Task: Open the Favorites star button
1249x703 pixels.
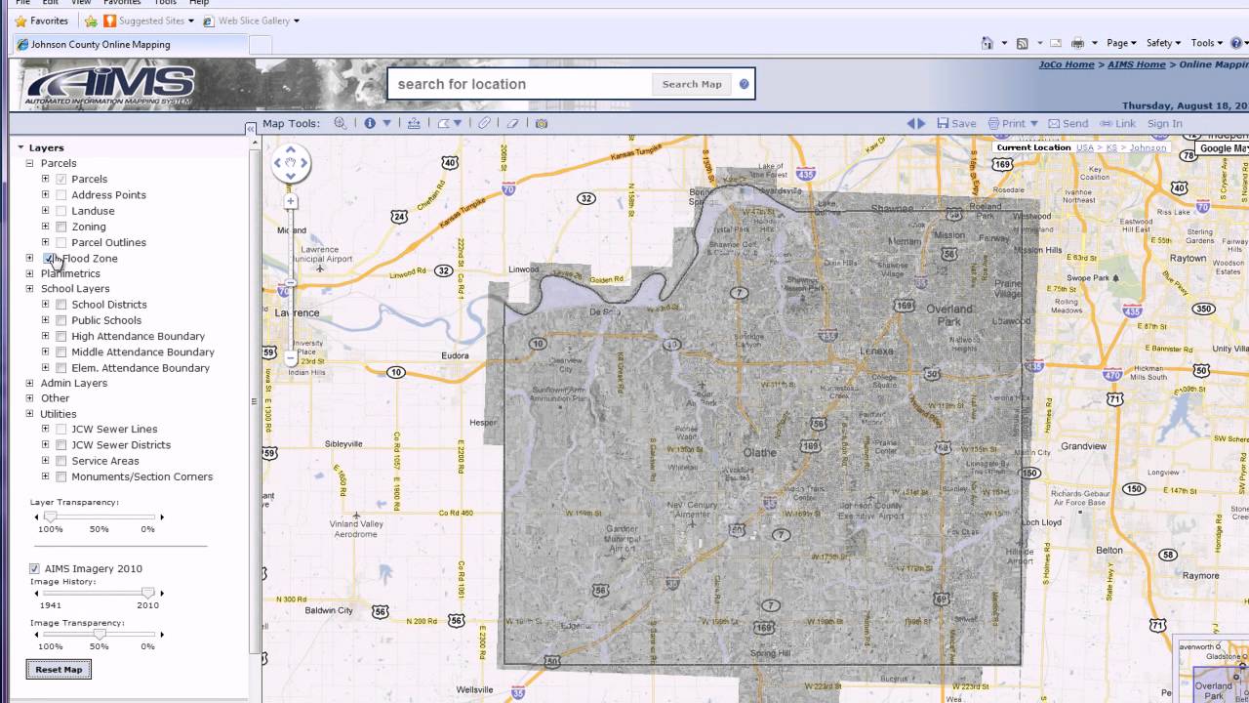Action: pyautogui.click(x=42, y=21)
